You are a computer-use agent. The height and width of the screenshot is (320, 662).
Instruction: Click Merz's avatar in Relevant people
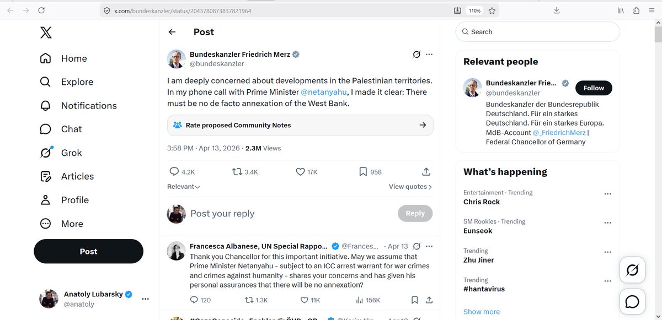[x=473, y=88]
